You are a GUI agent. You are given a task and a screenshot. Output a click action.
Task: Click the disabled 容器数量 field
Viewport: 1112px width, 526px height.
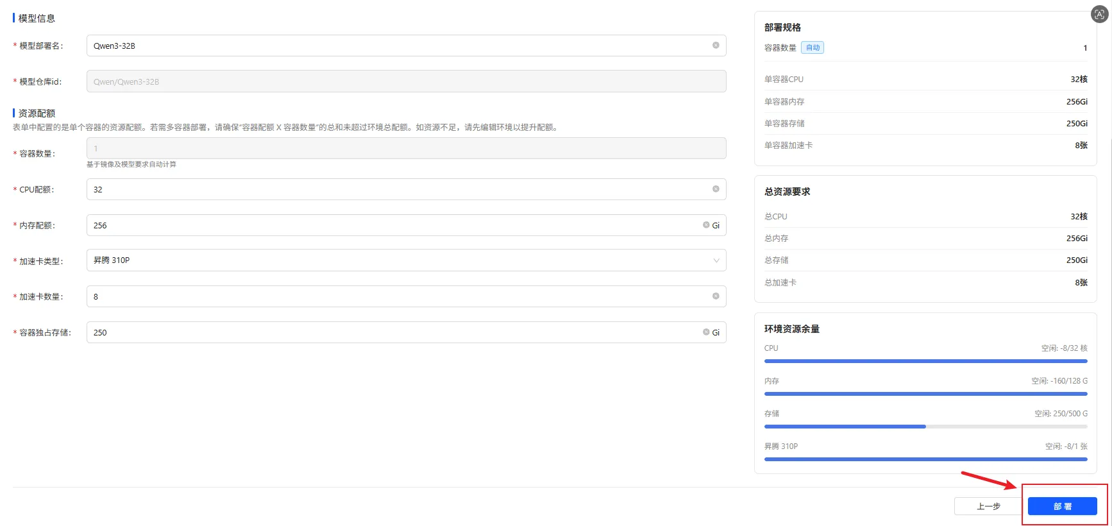406,148
